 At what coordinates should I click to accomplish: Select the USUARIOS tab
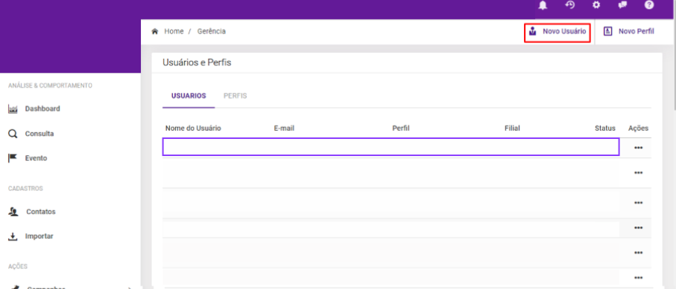coord(189,96)
